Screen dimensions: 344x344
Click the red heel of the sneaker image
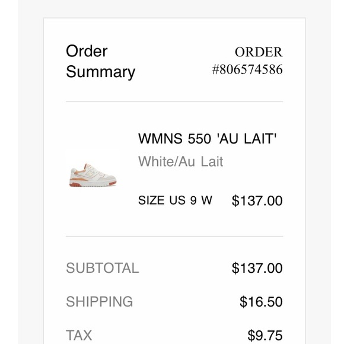point(75,184)
